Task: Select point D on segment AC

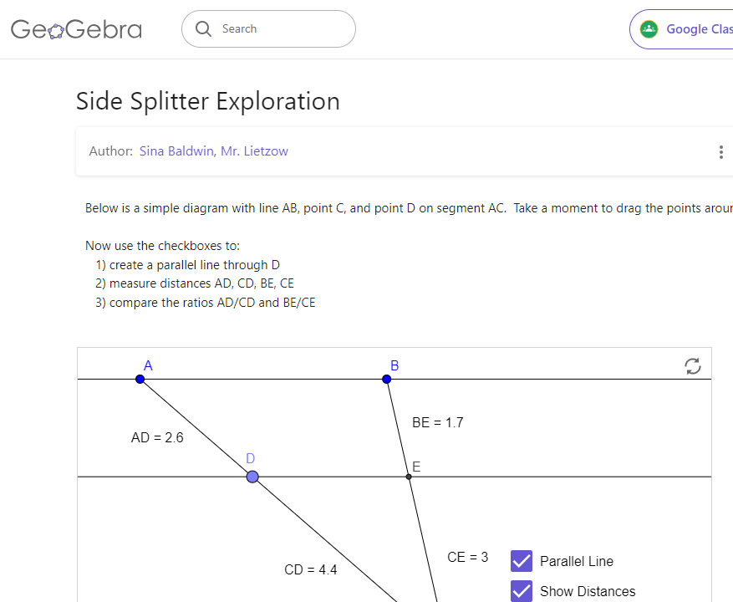Action: point(252,477)
